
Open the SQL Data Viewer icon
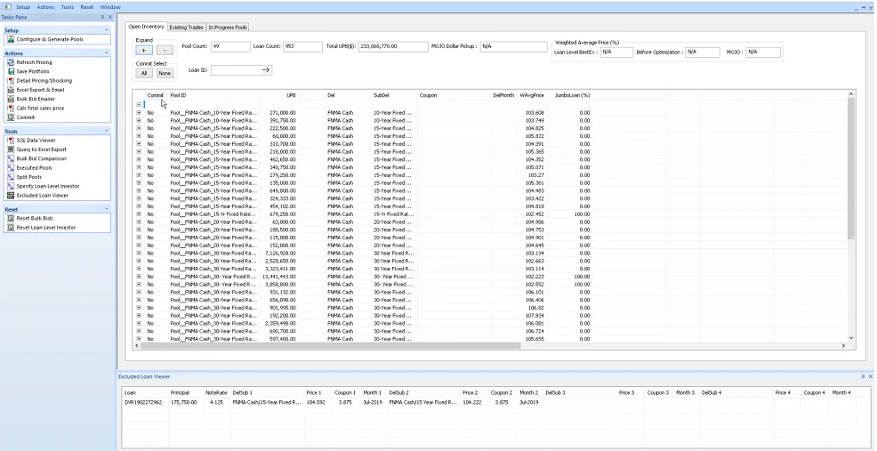(x=11, y=141)
